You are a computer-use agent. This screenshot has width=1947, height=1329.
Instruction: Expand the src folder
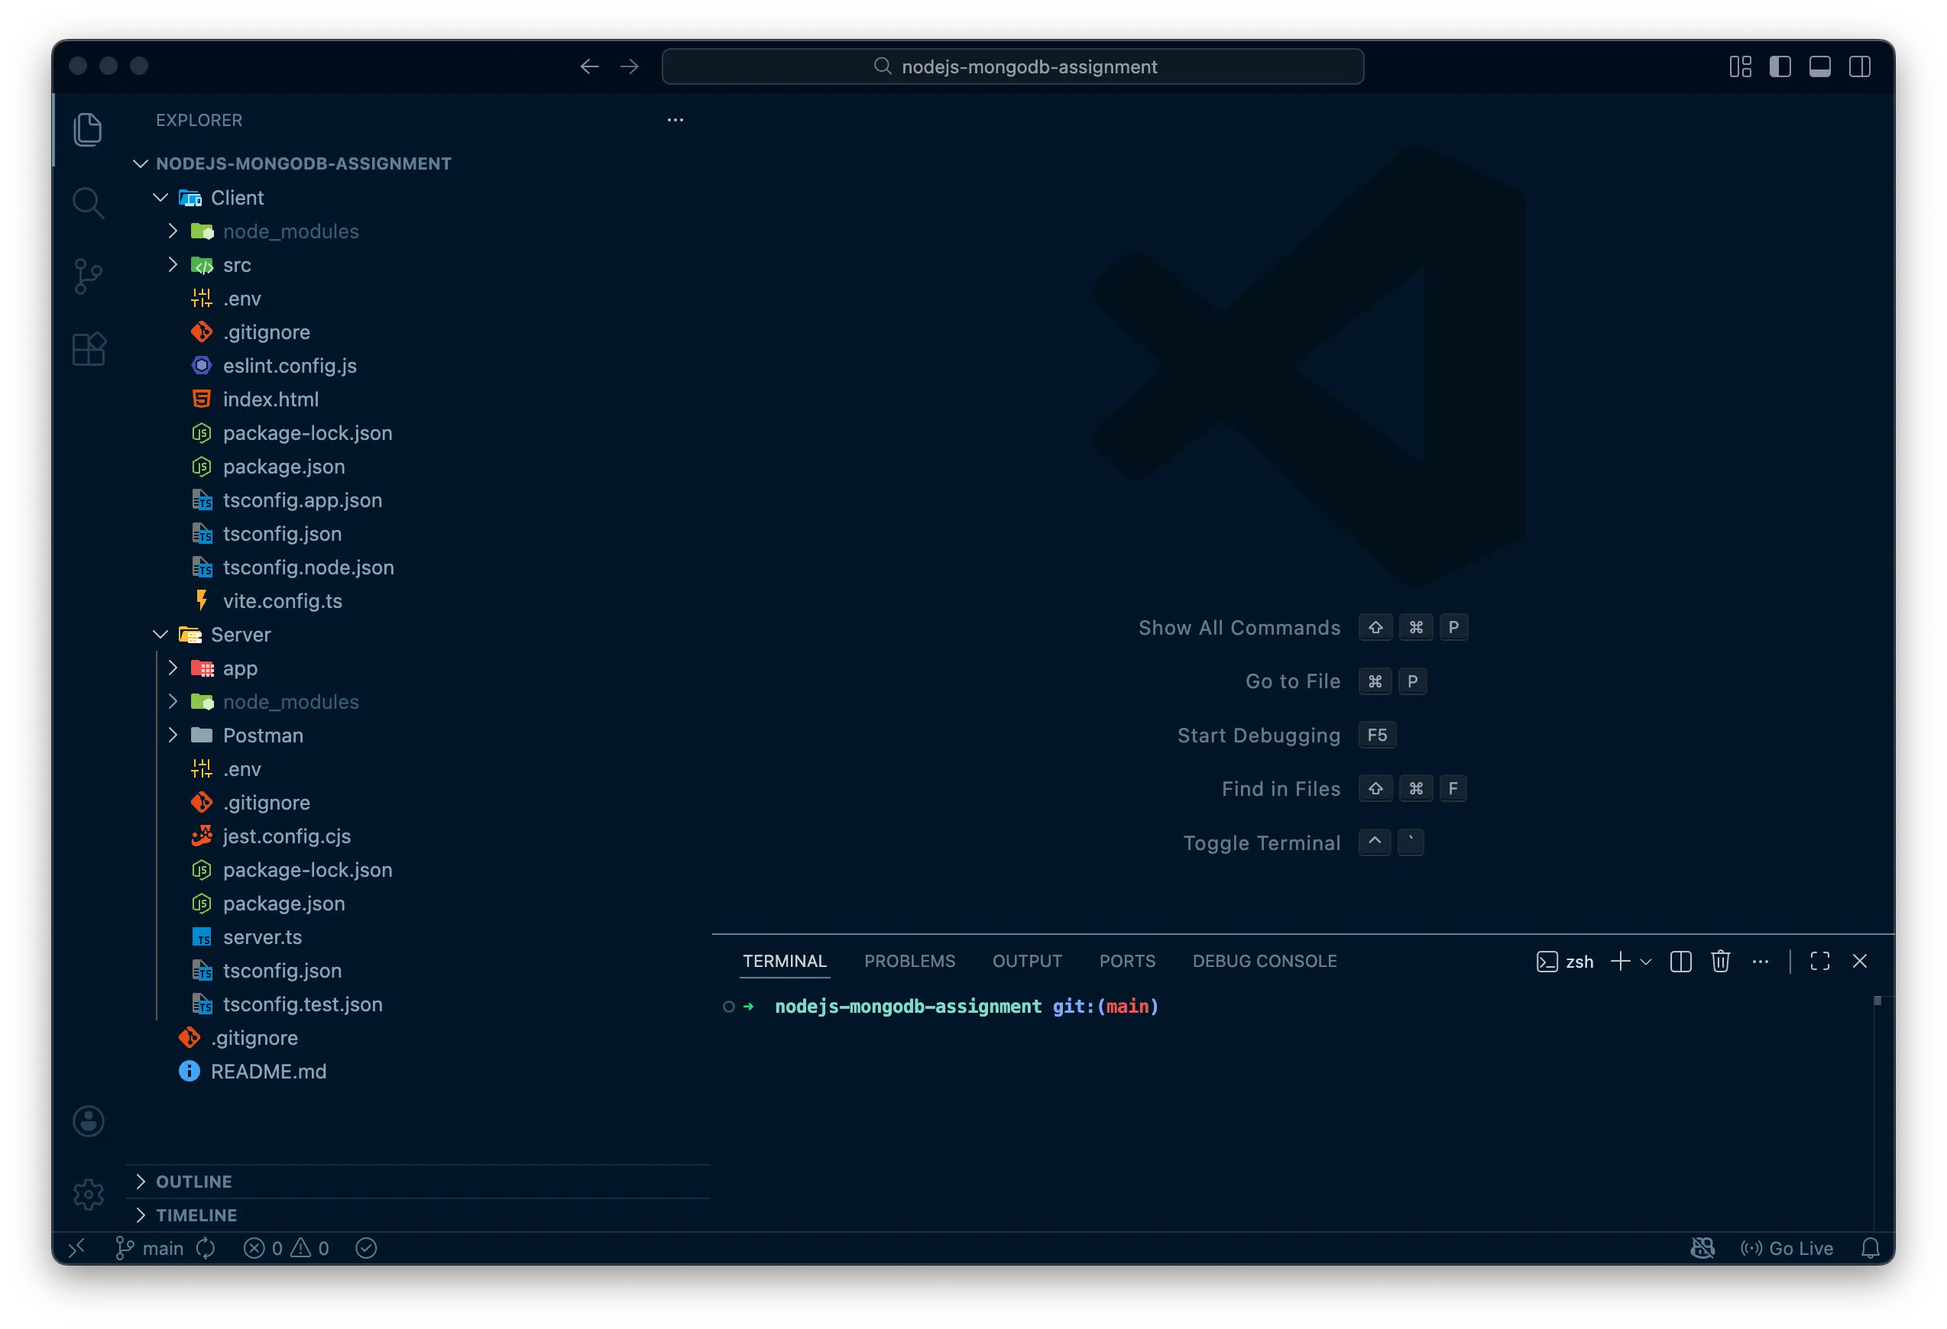(173, 264)
